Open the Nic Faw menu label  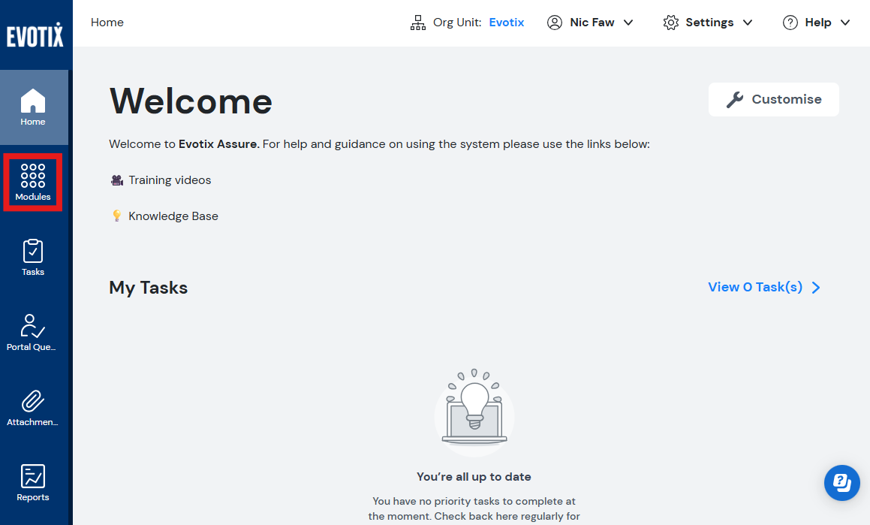pyautogui.click(x=592, y=23)
